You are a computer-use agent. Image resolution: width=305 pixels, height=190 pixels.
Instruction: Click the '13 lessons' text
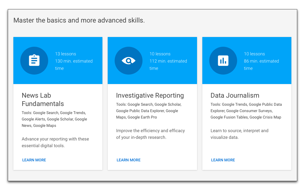[66, 54]
